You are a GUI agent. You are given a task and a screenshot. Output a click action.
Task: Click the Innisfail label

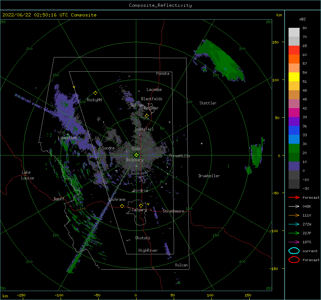click(x=144, y=129)
